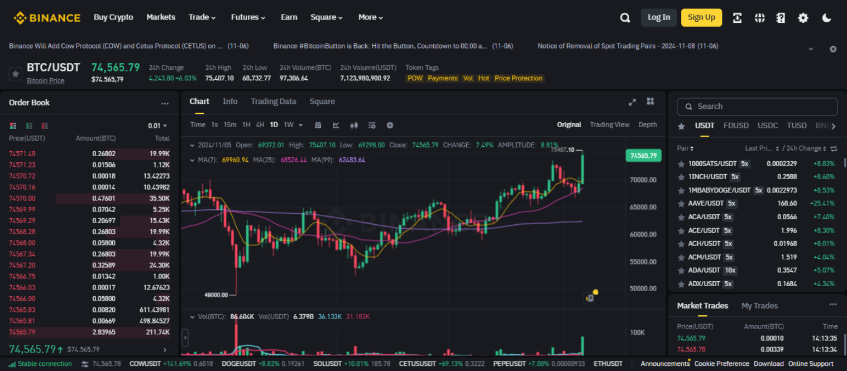Toggle the favorite star for ADA/USDT
The image size is (847, 371).
click(x=681, y=270)
